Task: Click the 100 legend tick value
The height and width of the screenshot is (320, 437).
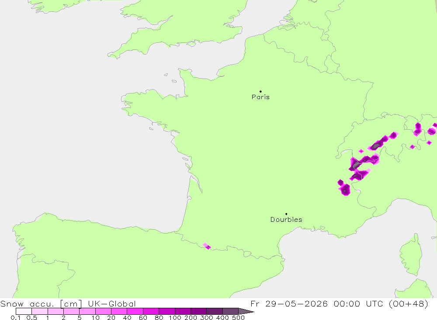Action: 175,317
